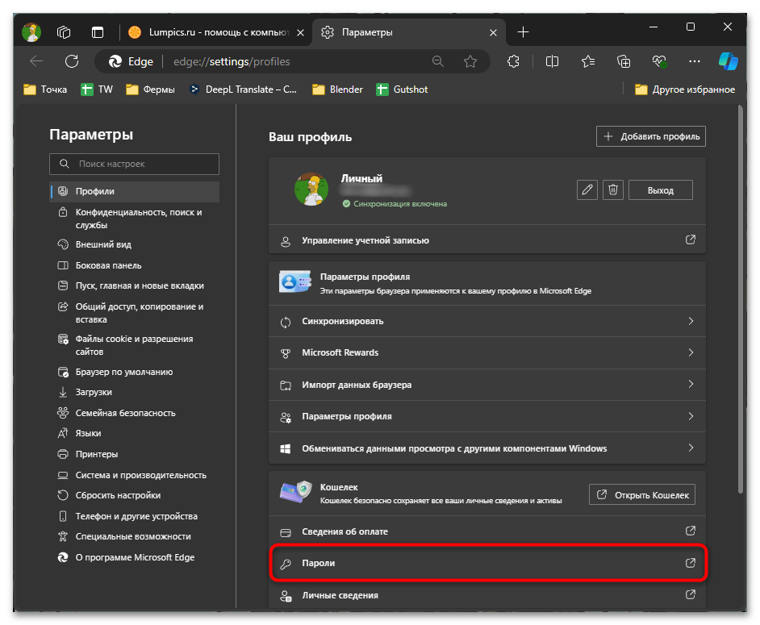Open О программе Microsoft Edge page
The image size is (760, 625).
tap(135, 557)
